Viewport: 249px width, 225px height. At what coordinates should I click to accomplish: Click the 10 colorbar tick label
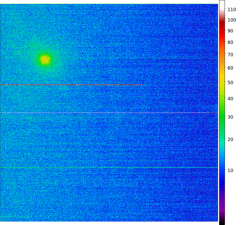click(x=230, y=170)
